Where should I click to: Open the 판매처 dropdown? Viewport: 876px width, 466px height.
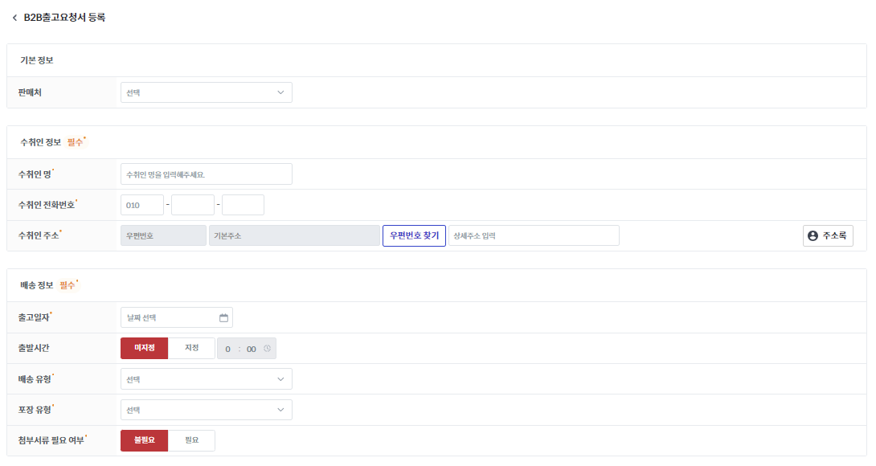click(206, 92)
